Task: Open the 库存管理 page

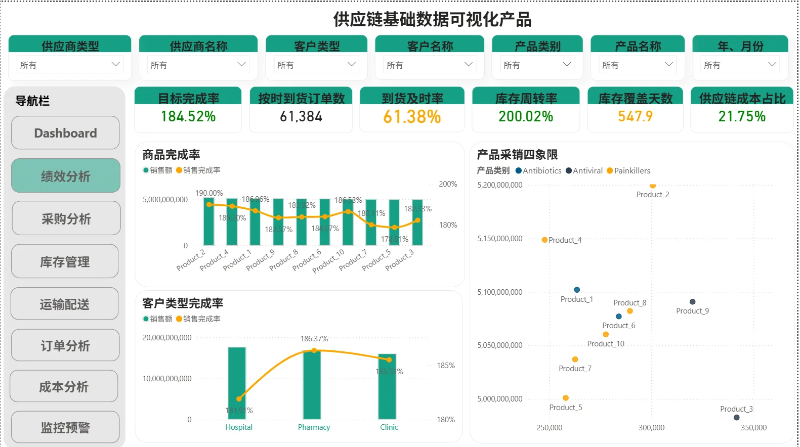Action: coord(65,261)
